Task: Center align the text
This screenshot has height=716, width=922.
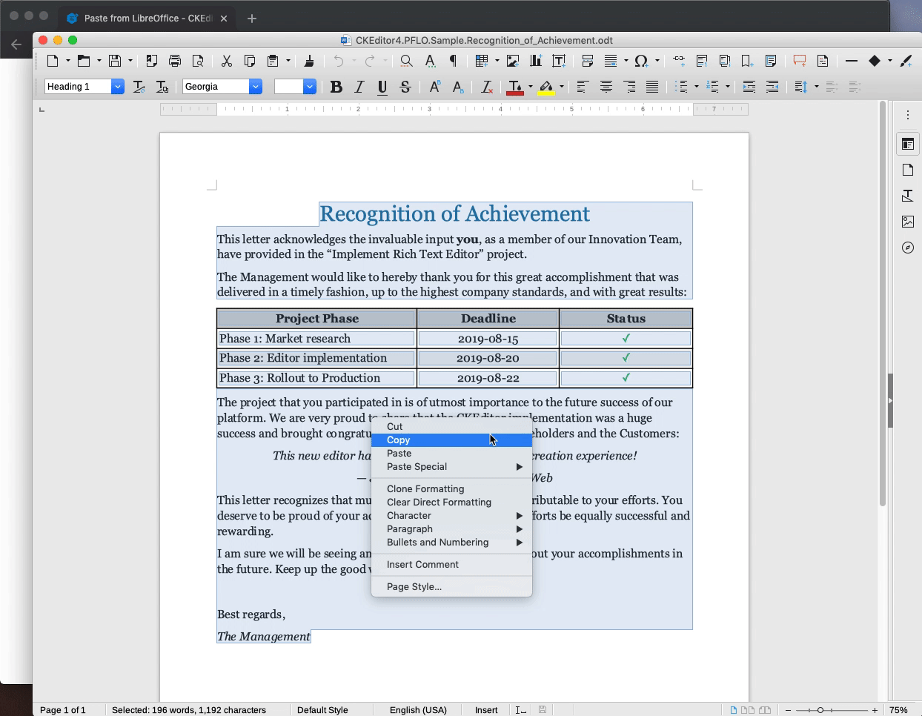Action: (606, 87)
